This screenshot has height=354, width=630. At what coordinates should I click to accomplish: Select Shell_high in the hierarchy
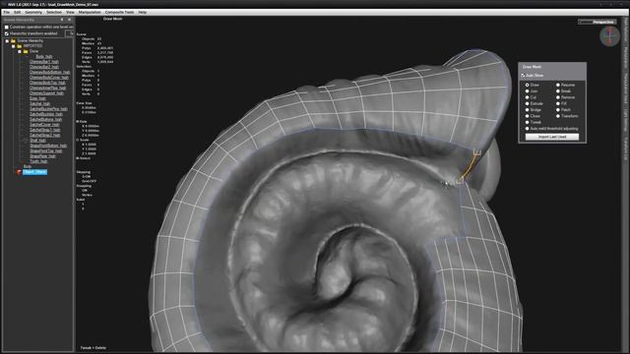[37, 141]
